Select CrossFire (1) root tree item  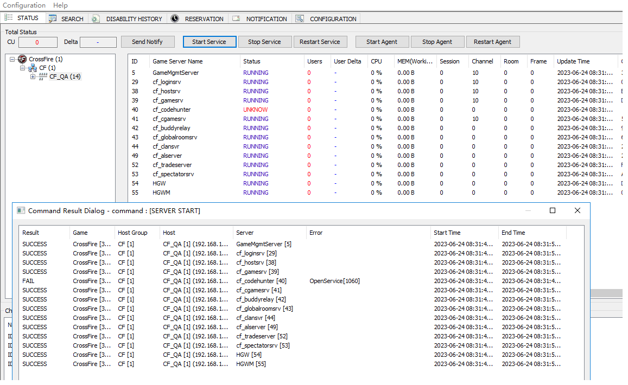coord(46,59)
